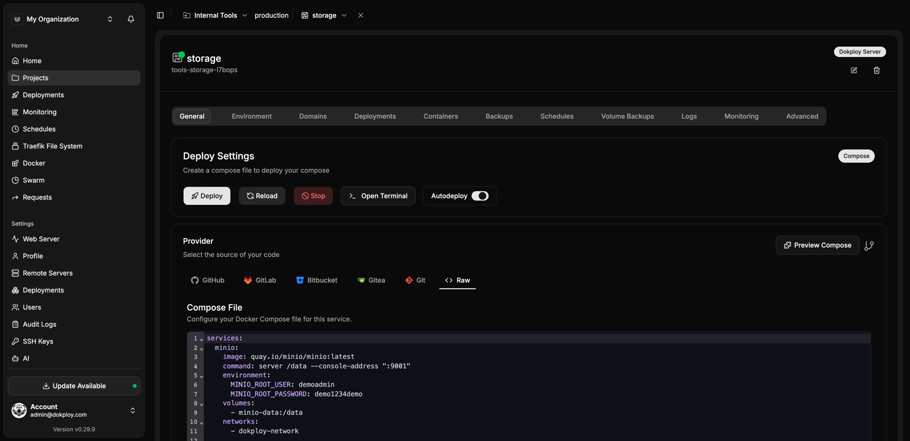The height and width of the screenshot is (441, 910).
Task: Toggle the sidebar panel icon
Action: [160, 15]
